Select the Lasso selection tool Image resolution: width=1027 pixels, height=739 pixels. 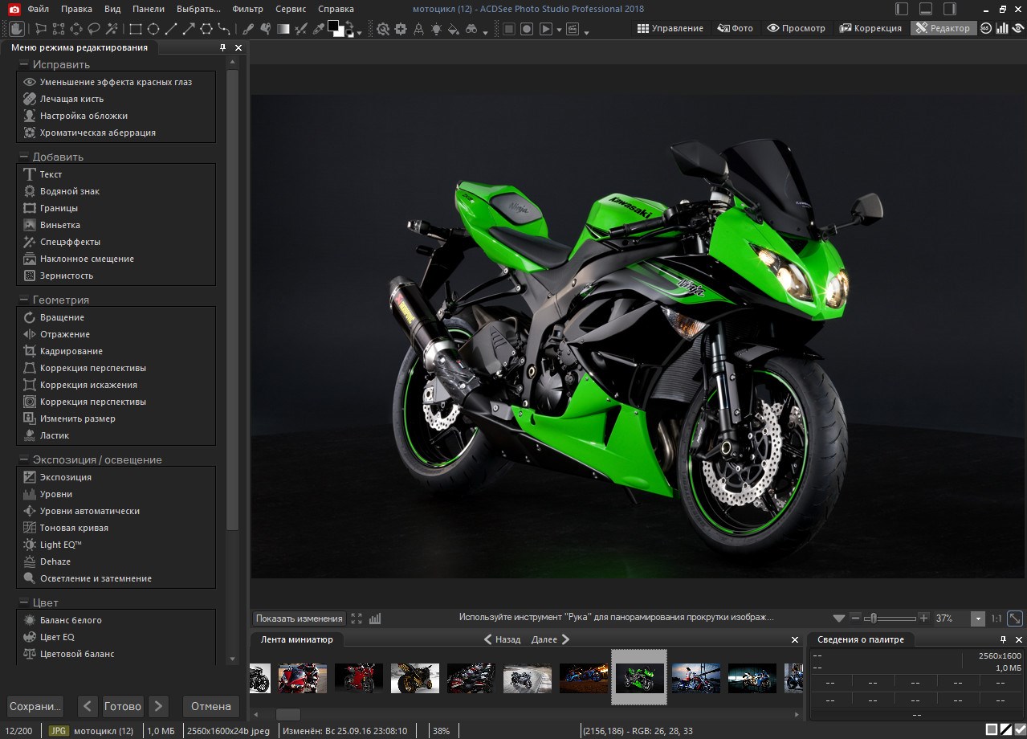coord(94,29)
